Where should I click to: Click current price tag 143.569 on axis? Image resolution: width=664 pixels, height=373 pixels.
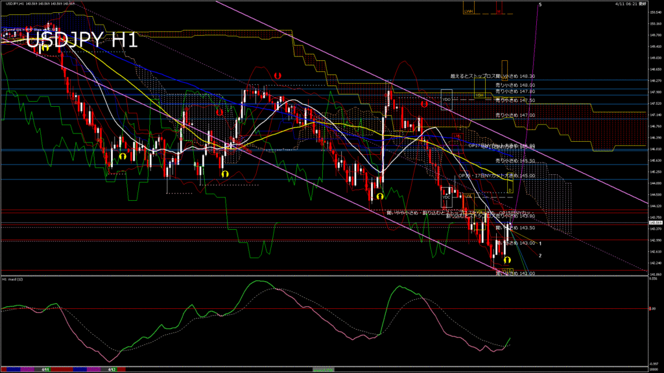pos(655,223)
